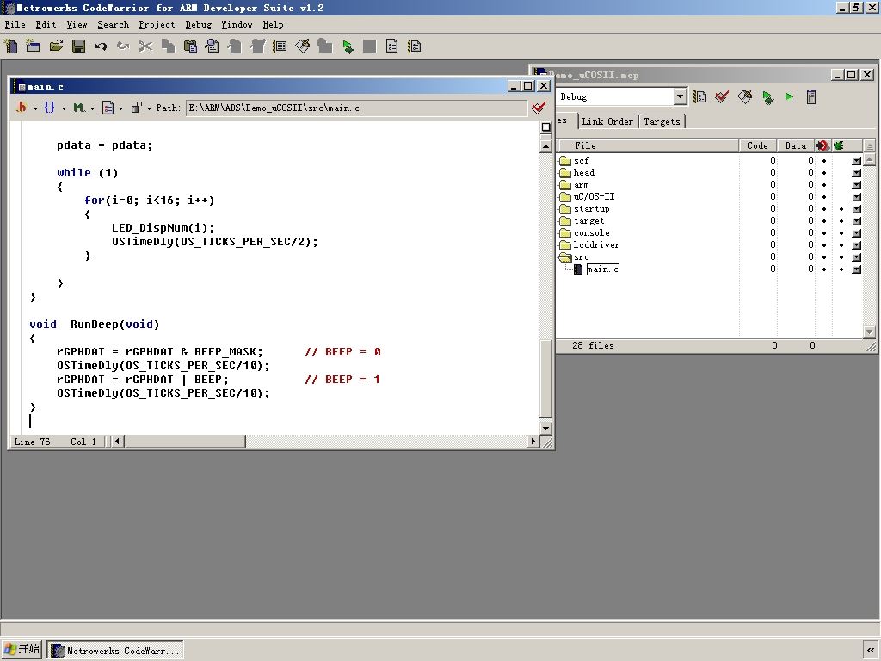This screenshot has width=881, height=661.
Task: Click the Redo toolbar icon
Action: [123, 46]
